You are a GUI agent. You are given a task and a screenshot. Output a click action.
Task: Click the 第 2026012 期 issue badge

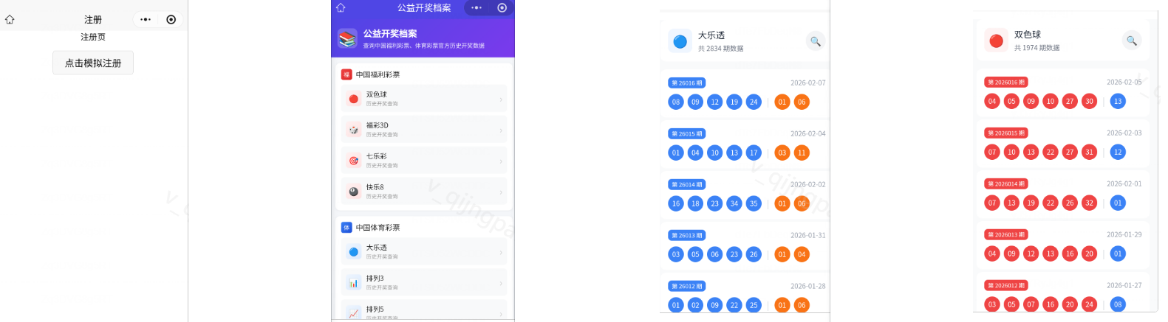pos(1006,286)
